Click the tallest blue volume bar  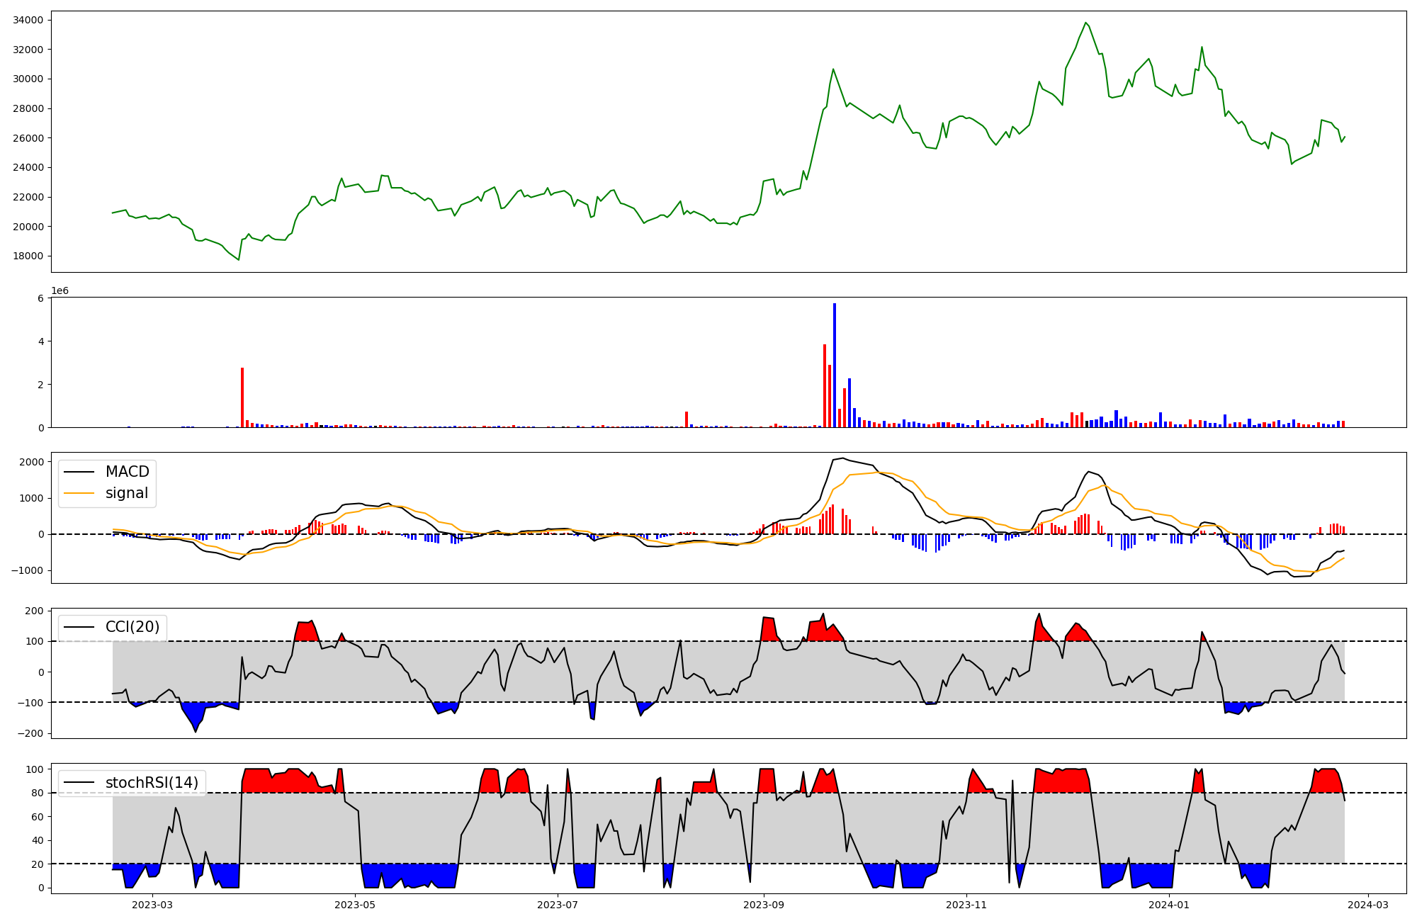(835, 365)
